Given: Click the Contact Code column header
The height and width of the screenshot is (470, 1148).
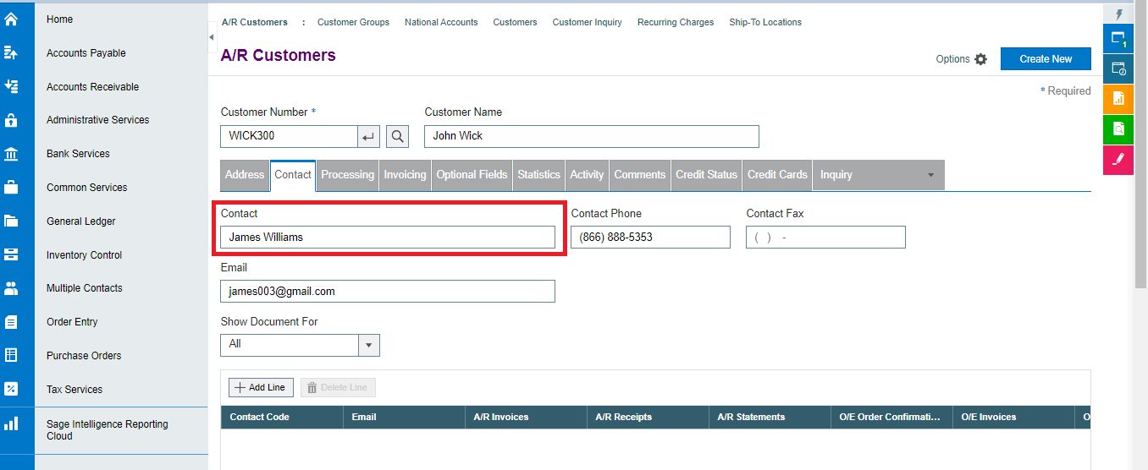Looking at the screenshot, I should click(282, 417).
